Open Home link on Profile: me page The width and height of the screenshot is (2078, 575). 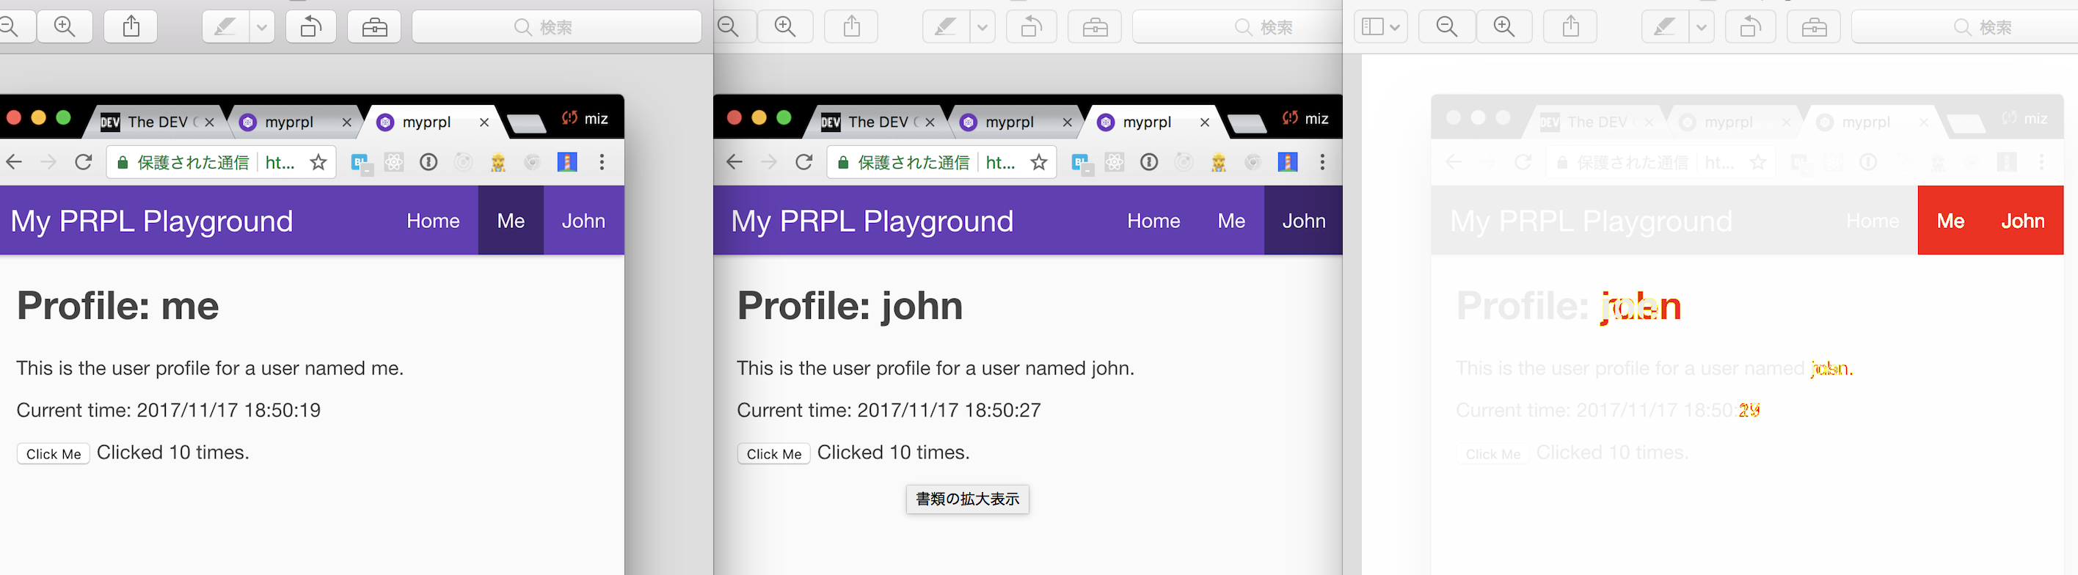433,220
